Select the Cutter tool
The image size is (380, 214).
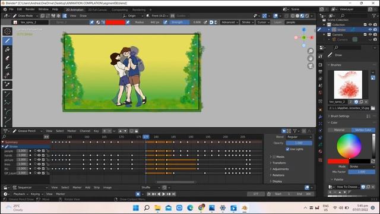pos(7,75)
